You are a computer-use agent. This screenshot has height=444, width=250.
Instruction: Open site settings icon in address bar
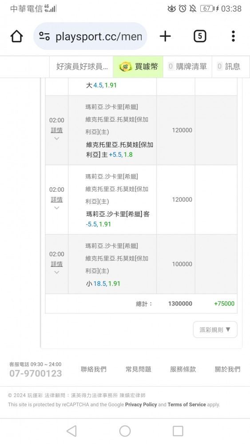44,36
